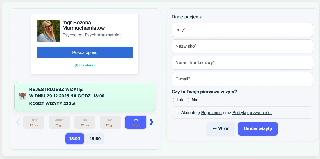320x159 pixels.
Task: Show reviews with "Pokaż opinie" button
Action: [x=85, y=52]
